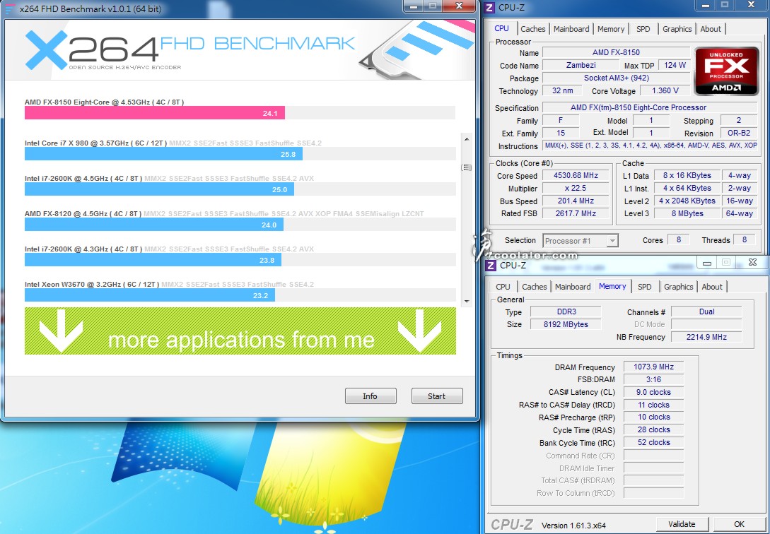Open SPD tab in lower CPU-Z window

[645, 287]
